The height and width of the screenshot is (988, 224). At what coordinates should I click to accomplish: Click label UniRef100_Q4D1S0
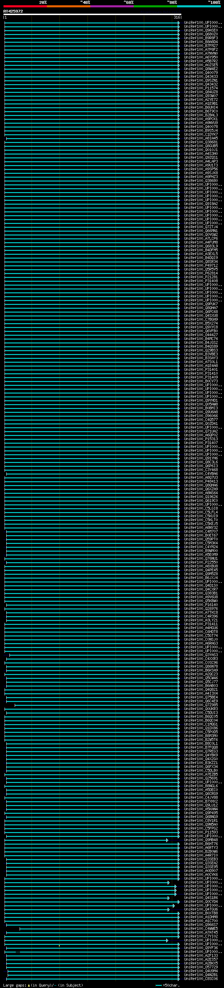tap(201, 585)
